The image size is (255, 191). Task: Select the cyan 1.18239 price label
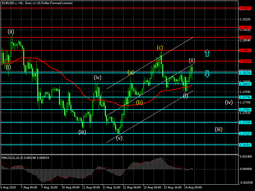click(245, 73)
